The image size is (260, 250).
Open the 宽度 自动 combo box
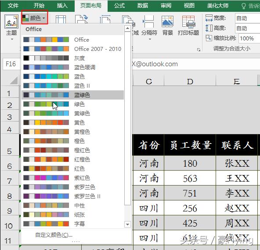point(247,18)
